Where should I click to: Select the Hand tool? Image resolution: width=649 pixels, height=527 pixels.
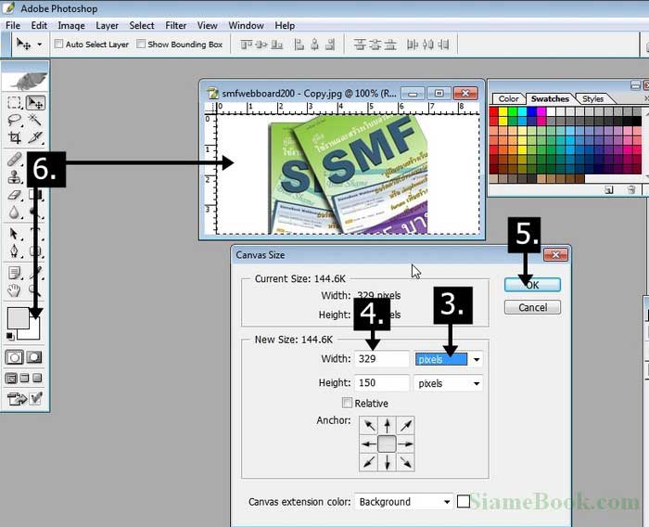pos(15,290)
